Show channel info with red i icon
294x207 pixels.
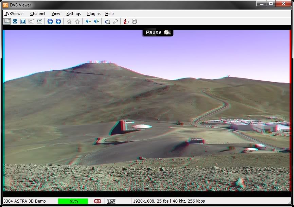click(x=126, y=21)
